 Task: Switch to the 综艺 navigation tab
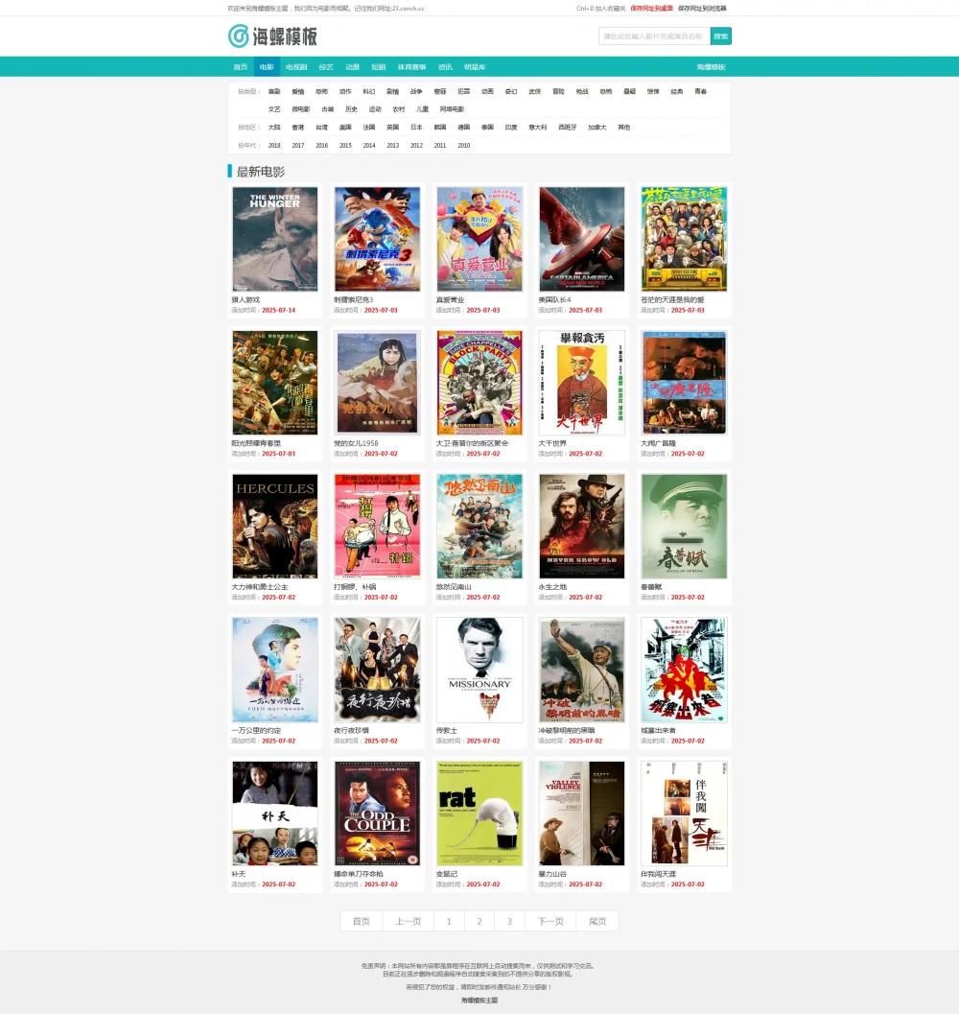tap(326, 67)
